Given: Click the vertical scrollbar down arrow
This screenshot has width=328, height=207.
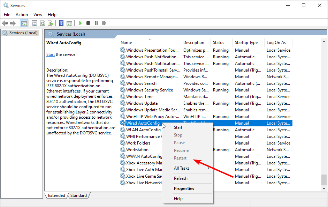Looking at the screenshot, I should (324, 188).
